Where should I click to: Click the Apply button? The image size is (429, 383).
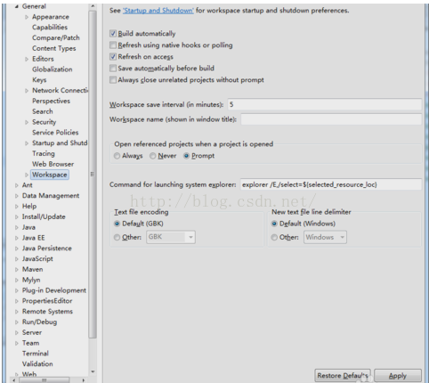(x=398, y=376)
